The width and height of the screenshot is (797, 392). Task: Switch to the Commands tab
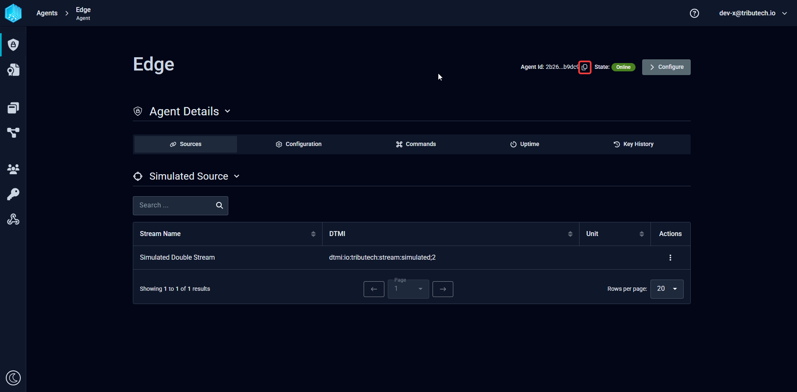[416, 144]
